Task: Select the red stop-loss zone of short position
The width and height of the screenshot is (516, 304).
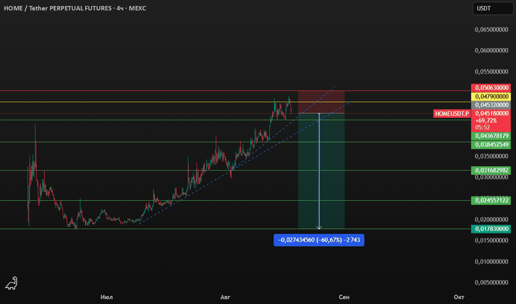Action: (321, 102)
